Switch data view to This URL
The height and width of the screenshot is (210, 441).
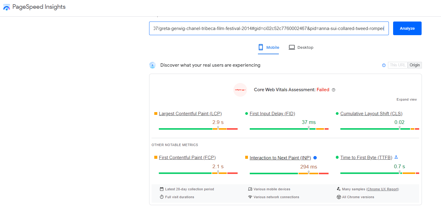(398, 65)
